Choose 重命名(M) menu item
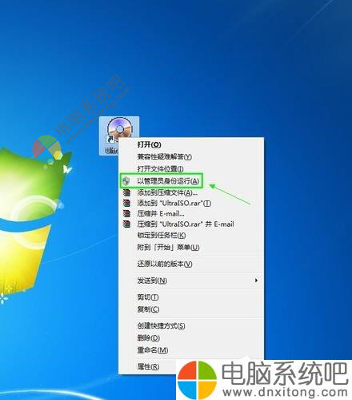 191,349
